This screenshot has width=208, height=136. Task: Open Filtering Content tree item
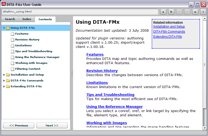(x=28, y=69)
